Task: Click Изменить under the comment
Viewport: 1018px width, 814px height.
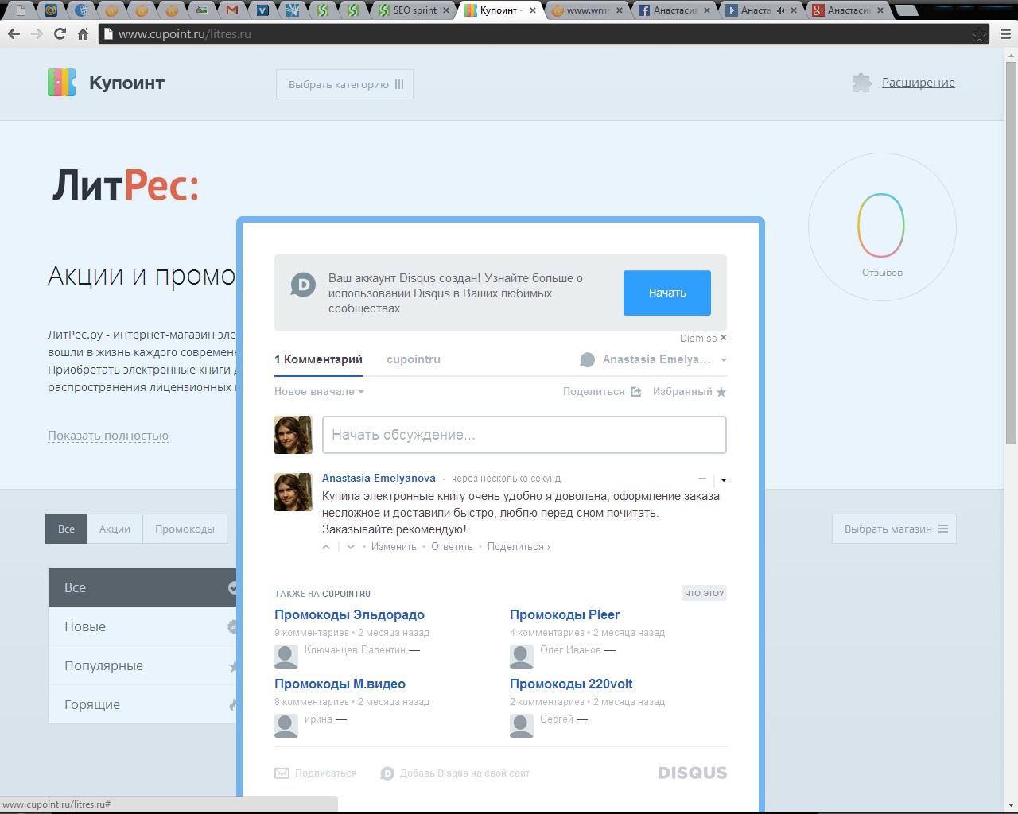Action: coord(394,547)
